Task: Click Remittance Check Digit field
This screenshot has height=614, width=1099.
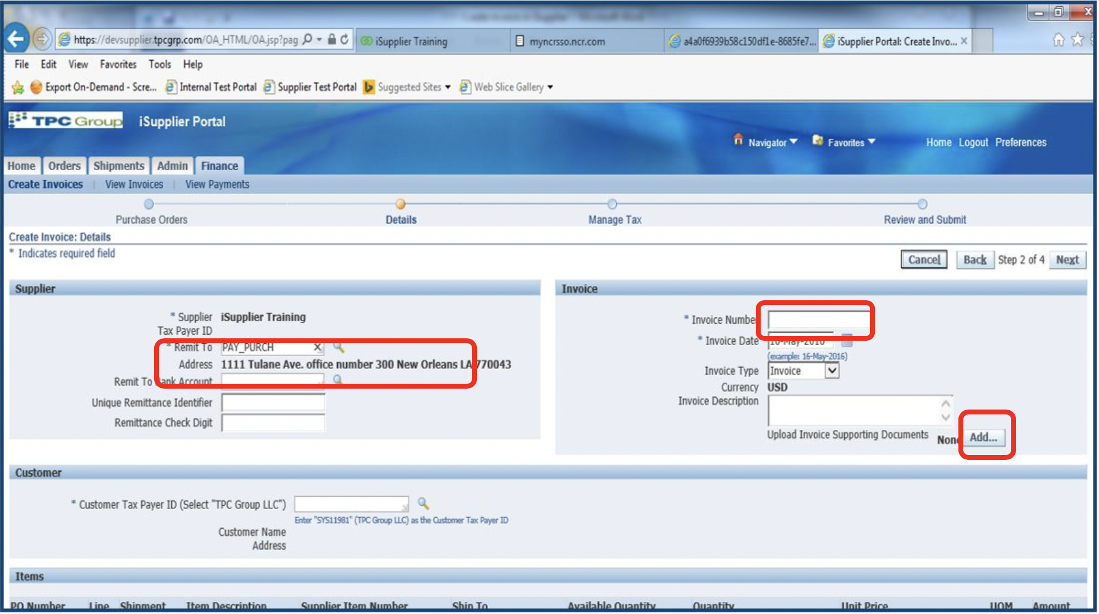Action: point(273,423)
